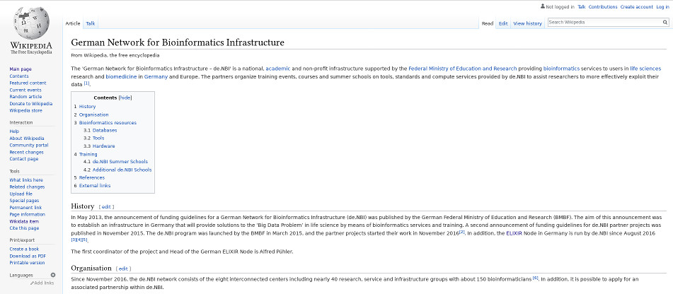The height and width of the screenshot is (294, 673).
Task: Open a Random article
Action: coord(25,96)
